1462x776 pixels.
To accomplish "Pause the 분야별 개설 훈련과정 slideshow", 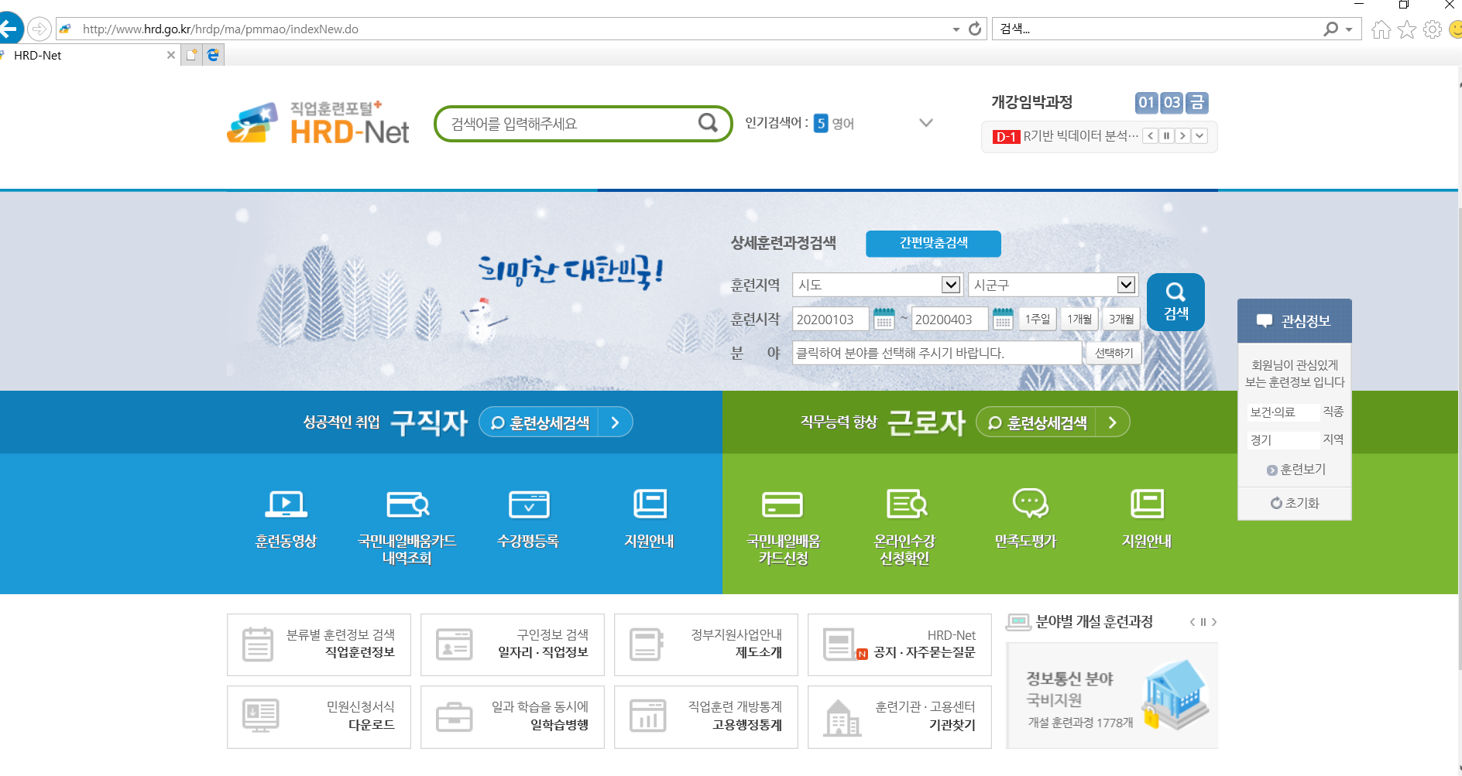I will click(1203, 622).
